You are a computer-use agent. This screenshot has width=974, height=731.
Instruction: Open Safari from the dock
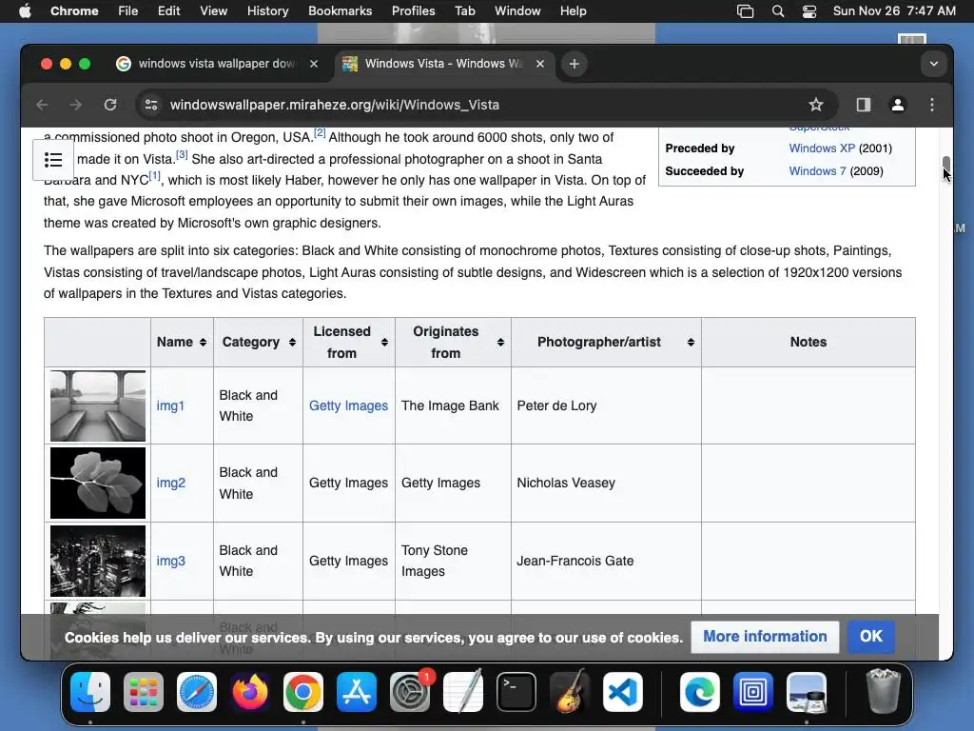197,692
